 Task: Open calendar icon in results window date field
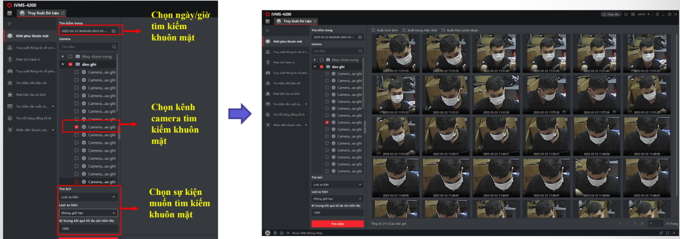(360, 37)
